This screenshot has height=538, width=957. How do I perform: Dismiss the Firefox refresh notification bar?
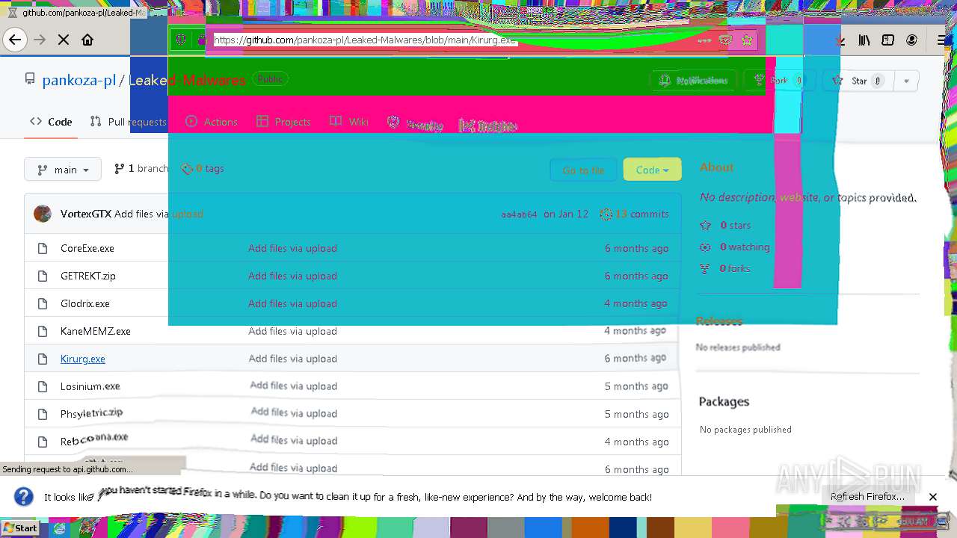(933, 497)
